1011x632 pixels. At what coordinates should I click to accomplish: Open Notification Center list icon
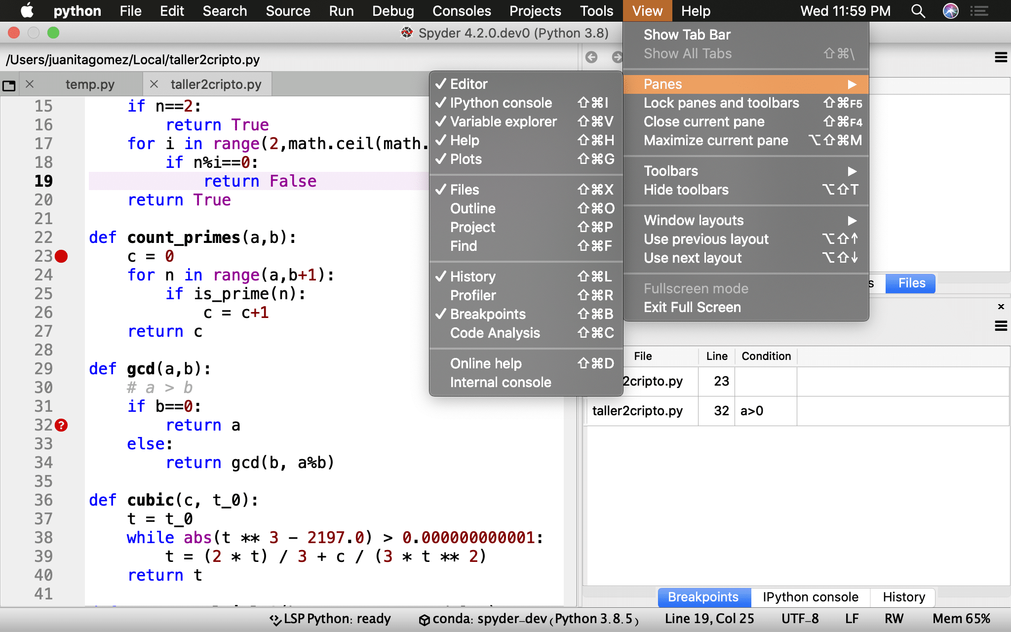tap(979, 10)
